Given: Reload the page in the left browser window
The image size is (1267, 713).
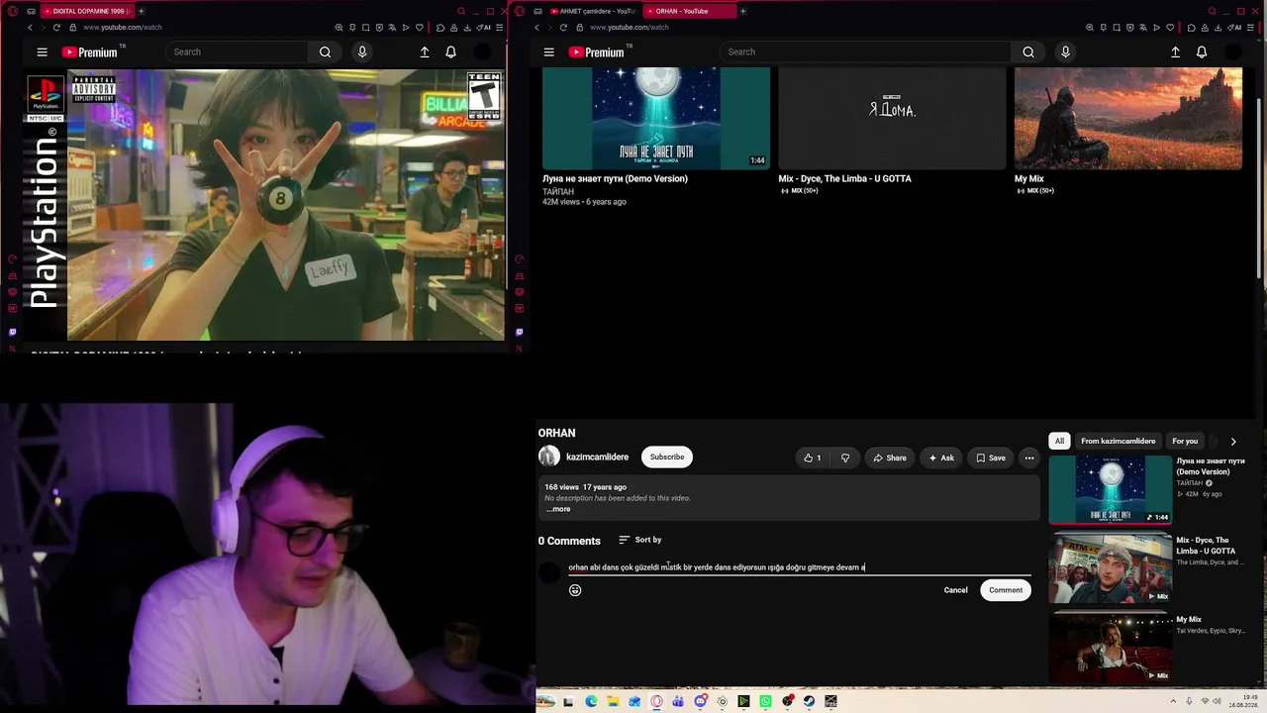Looking at the screenshot, I should tap(56, 28).
